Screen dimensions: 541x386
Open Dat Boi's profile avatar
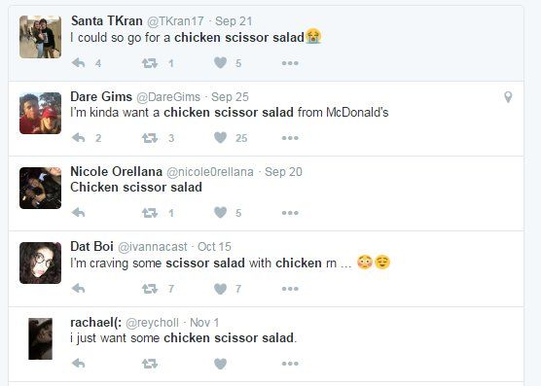(40, 263)
